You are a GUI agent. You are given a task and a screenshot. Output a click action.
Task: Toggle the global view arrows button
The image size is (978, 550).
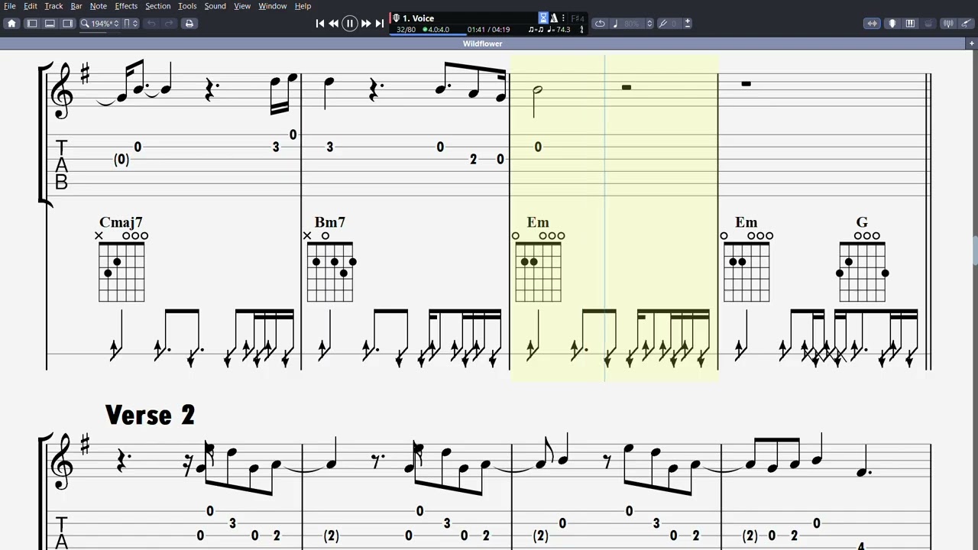(x=872, y=24)
